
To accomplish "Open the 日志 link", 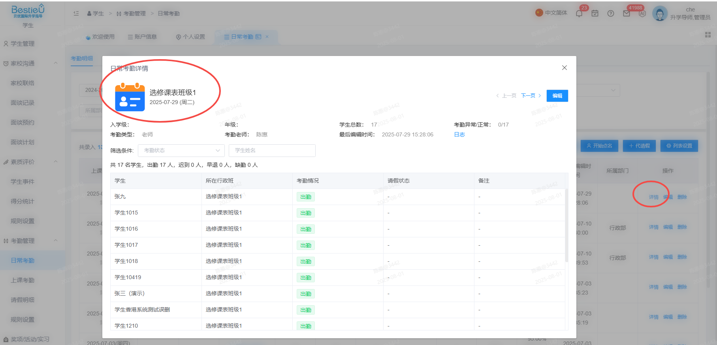I will tap(459, 134).
